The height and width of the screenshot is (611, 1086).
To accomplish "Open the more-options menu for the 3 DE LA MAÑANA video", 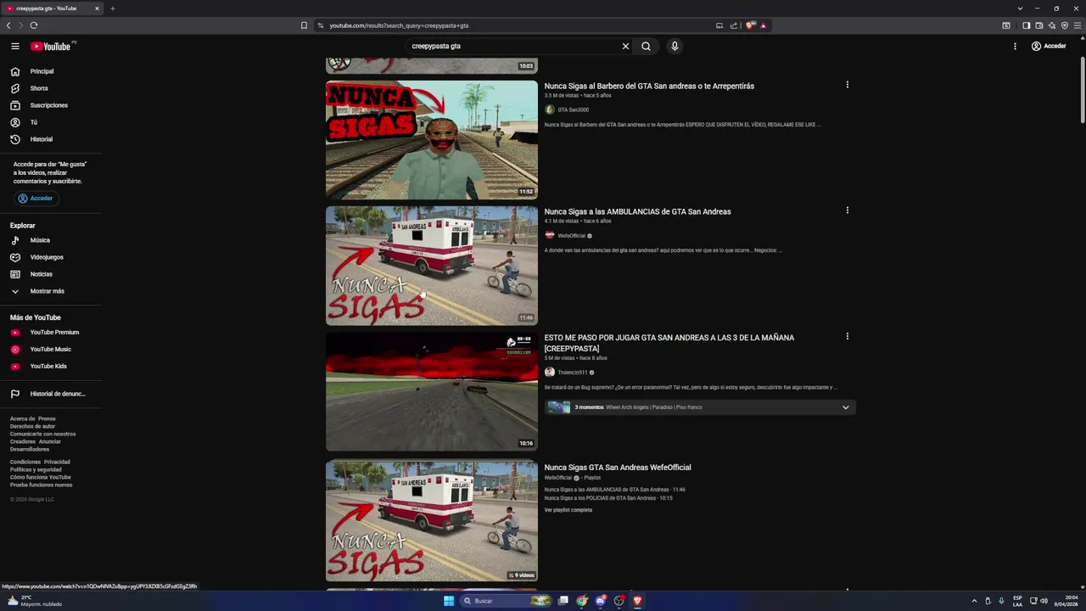I will coord(847,336).
